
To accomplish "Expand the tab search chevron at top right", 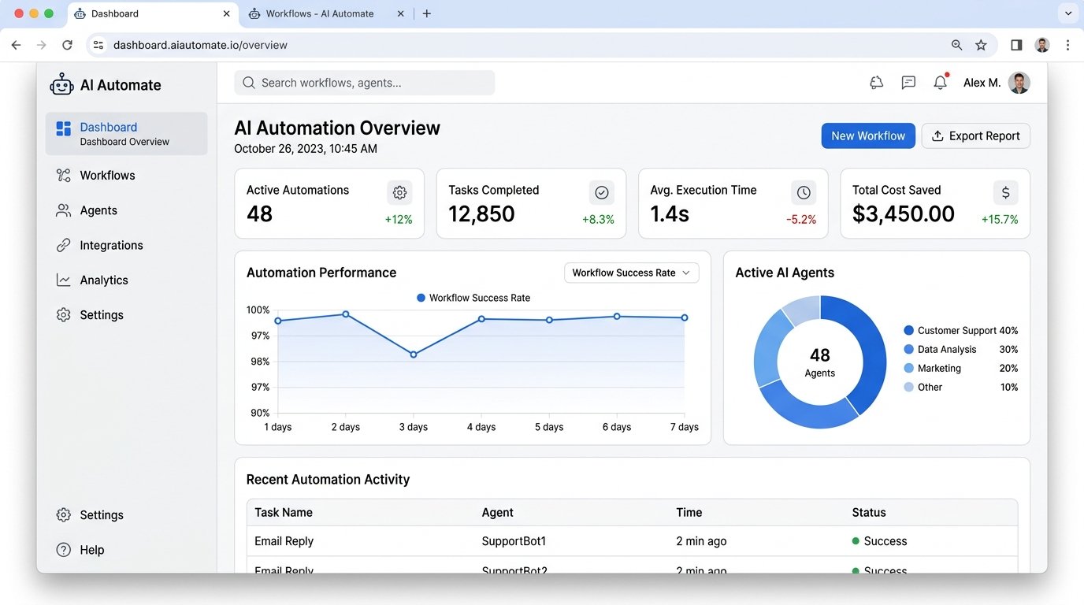I will pos(1067,13).
